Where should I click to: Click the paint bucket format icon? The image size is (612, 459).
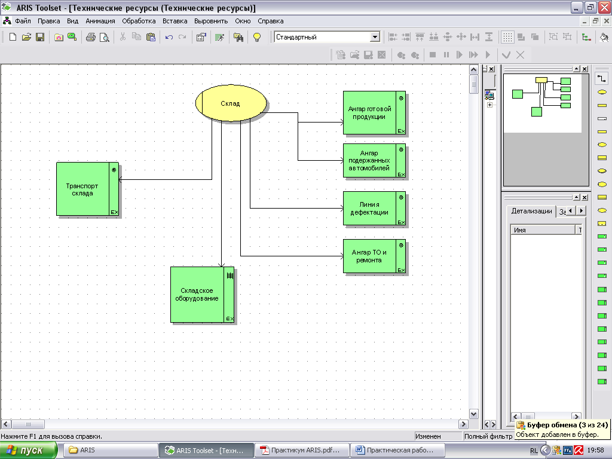pyautogui.click(x=604, y=37)
